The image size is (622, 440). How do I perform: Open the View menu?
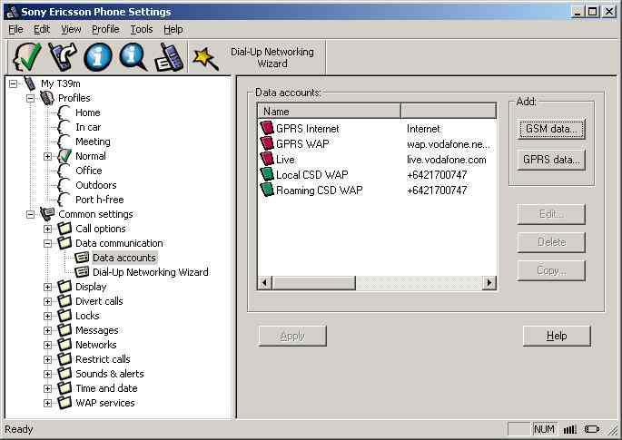point(71,29)
